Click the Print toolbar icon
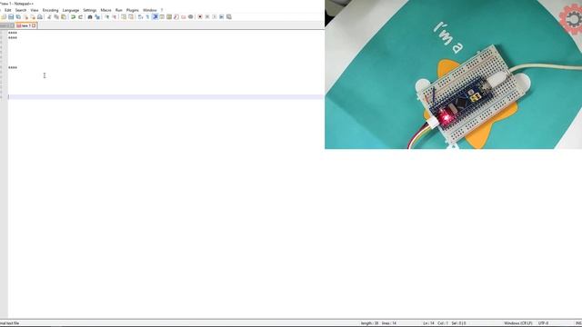This screenshot has width=582, height=327. coord(40,16)
